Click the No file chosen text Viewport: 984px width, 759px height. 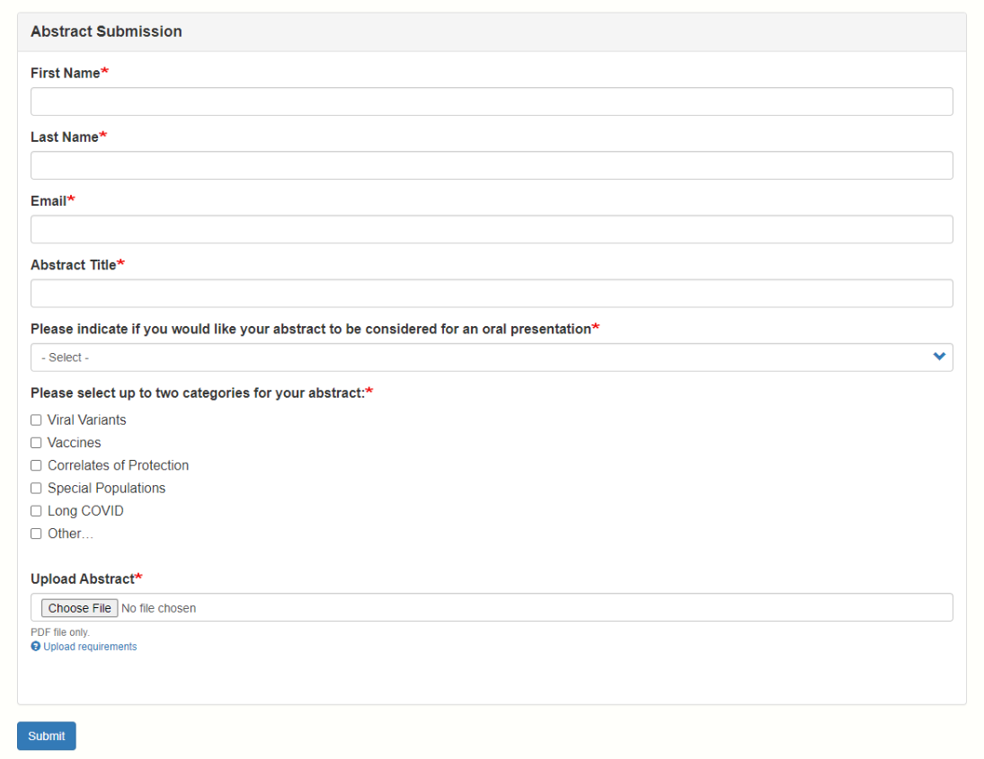(158, 608)
